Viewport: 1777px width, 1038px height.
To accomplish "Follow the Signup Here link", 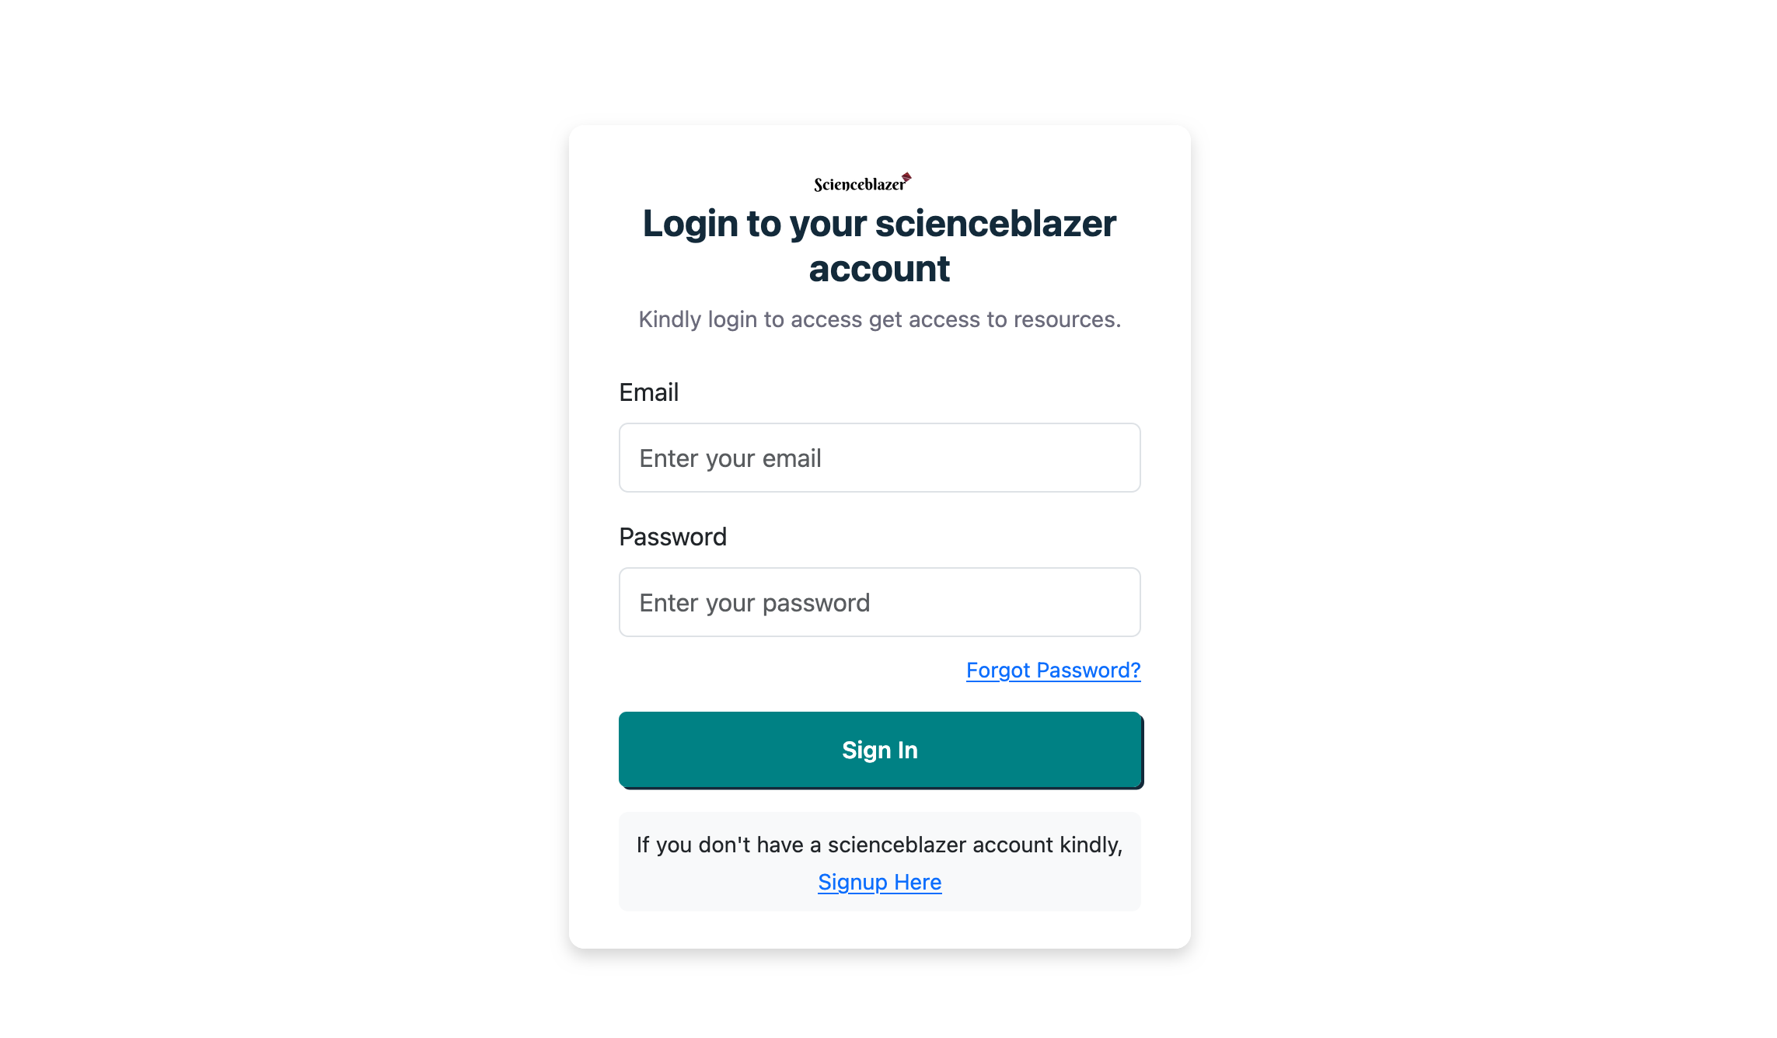I will (x=879, y=882).
